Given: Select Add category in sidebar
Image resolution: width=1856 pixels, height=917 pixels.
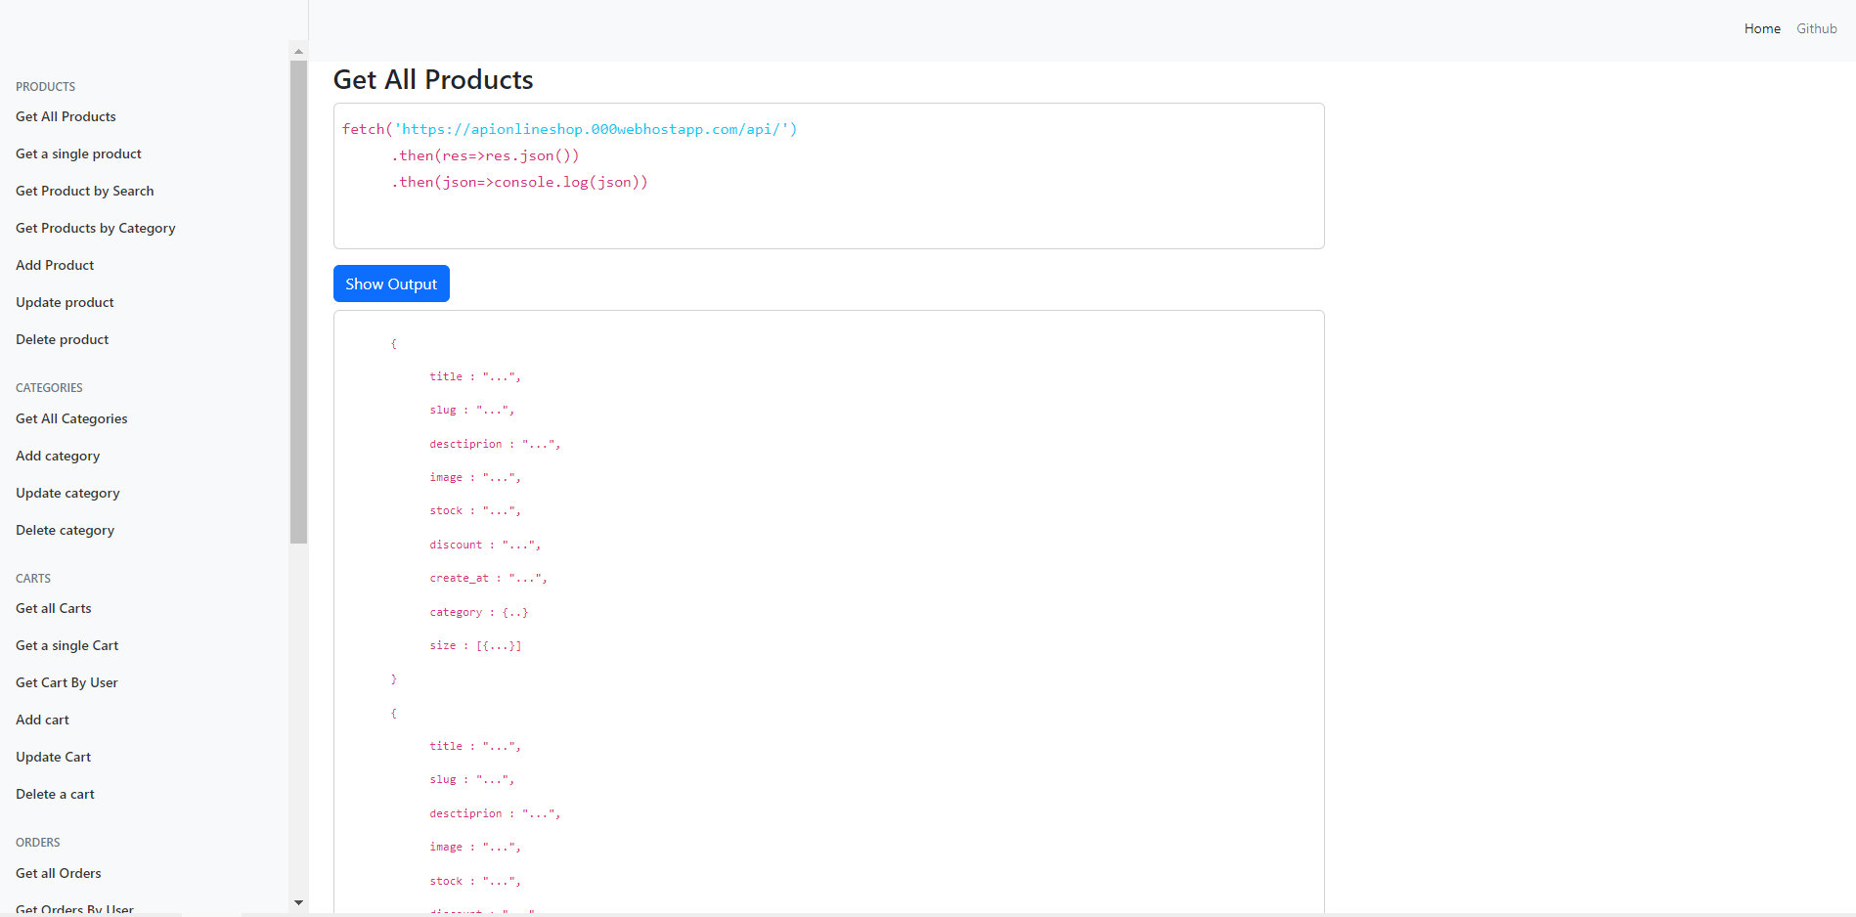Looking at the screenshot, I should 58,456.
